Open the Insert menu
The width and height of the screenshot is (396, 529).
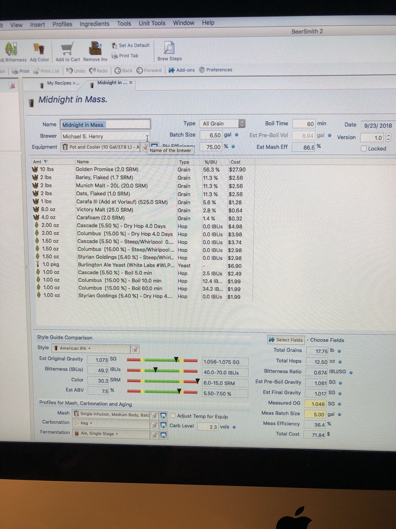pos(37,25)
